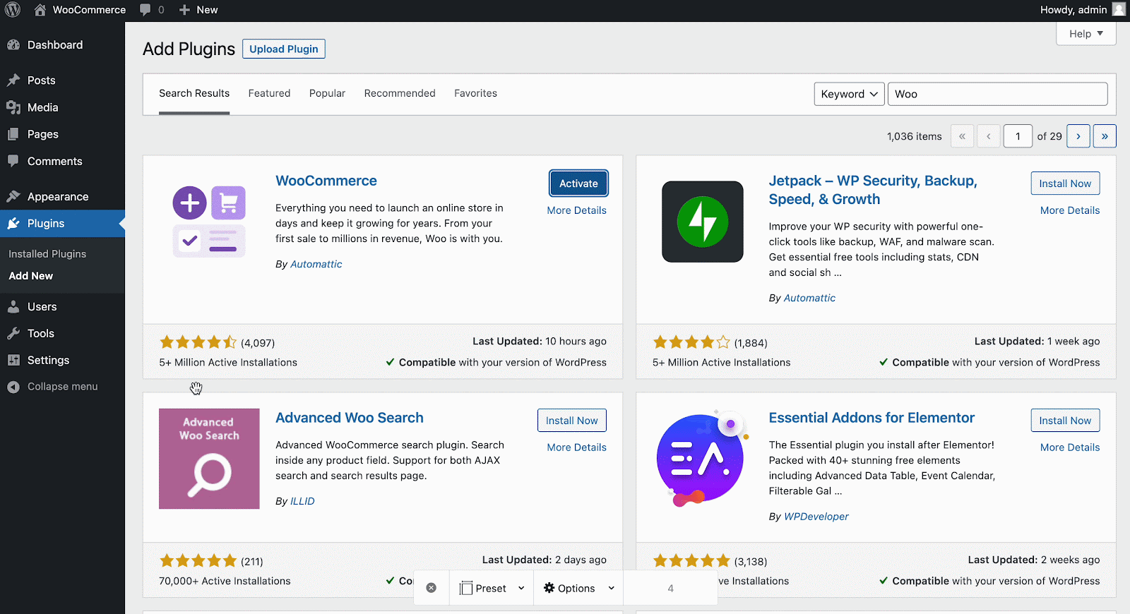Image resolution: width=1130 pixels, height=614 pixels.
Task: Open the comments bubble icon in admin bar
Action: pyautogui.click(x=145, y=10)
